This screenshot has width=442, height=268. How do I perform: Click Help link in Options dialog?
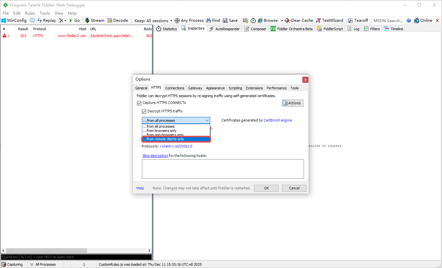[140, 188]
